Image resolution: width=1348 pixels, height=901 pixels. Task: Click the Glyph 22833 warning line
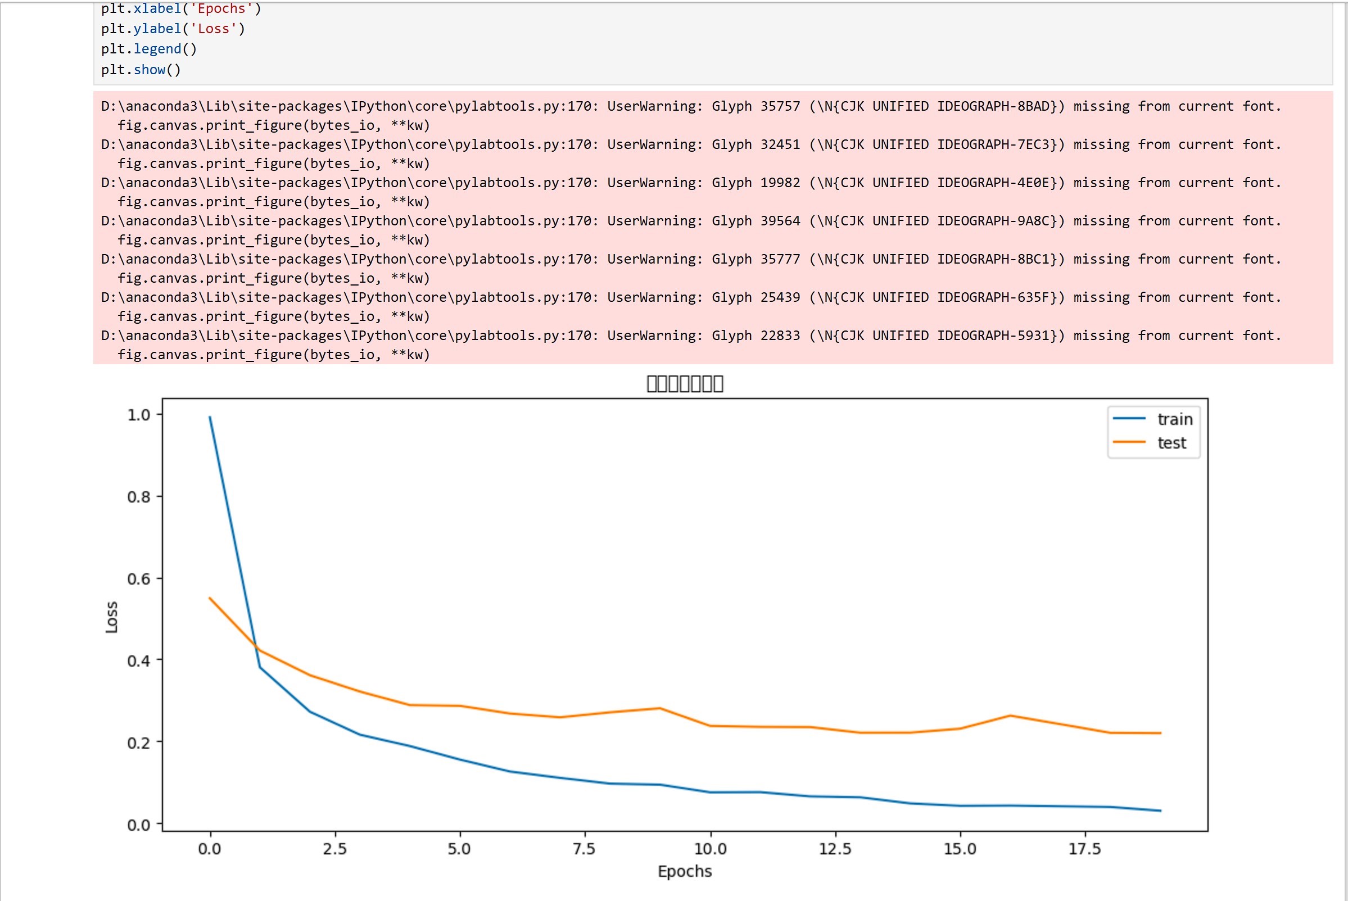coord(755,336)
